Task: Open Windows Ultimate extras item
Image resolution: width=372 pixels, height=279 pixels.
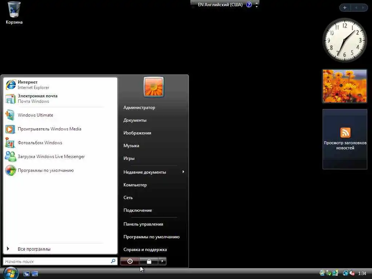Action: (x=61, y=115)
